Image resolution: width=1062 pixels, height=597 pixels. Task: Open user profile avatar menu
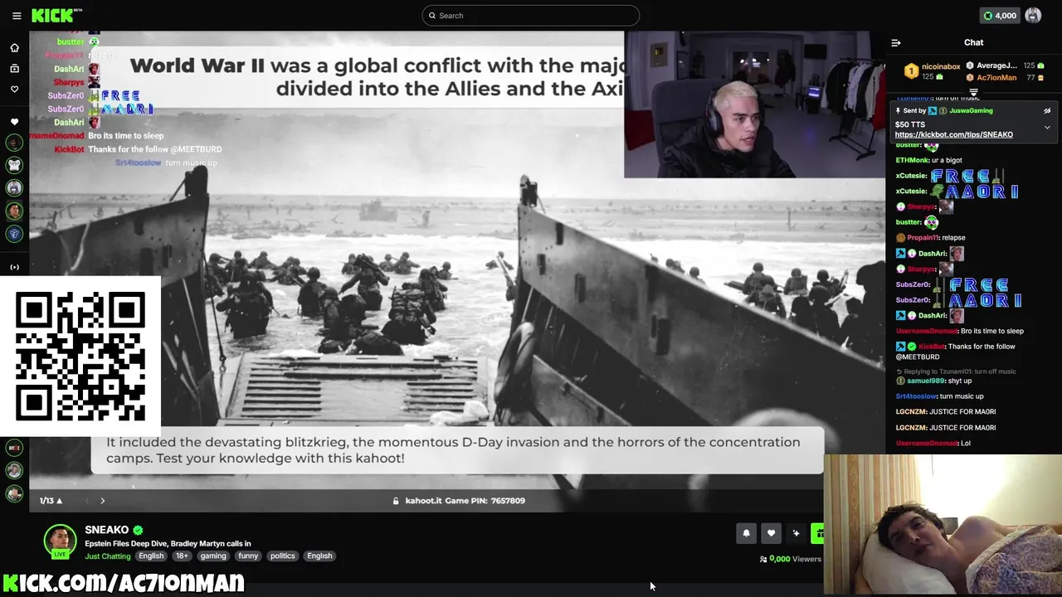1033,16
